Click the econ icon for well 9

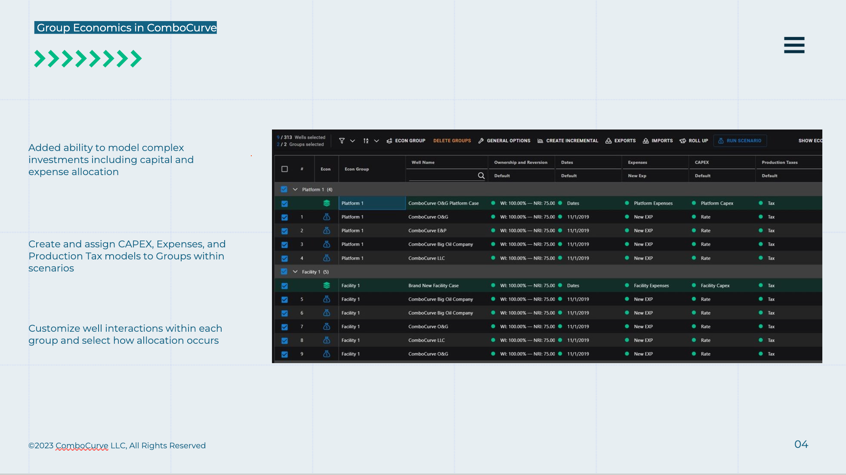click(x=327, y=354)
